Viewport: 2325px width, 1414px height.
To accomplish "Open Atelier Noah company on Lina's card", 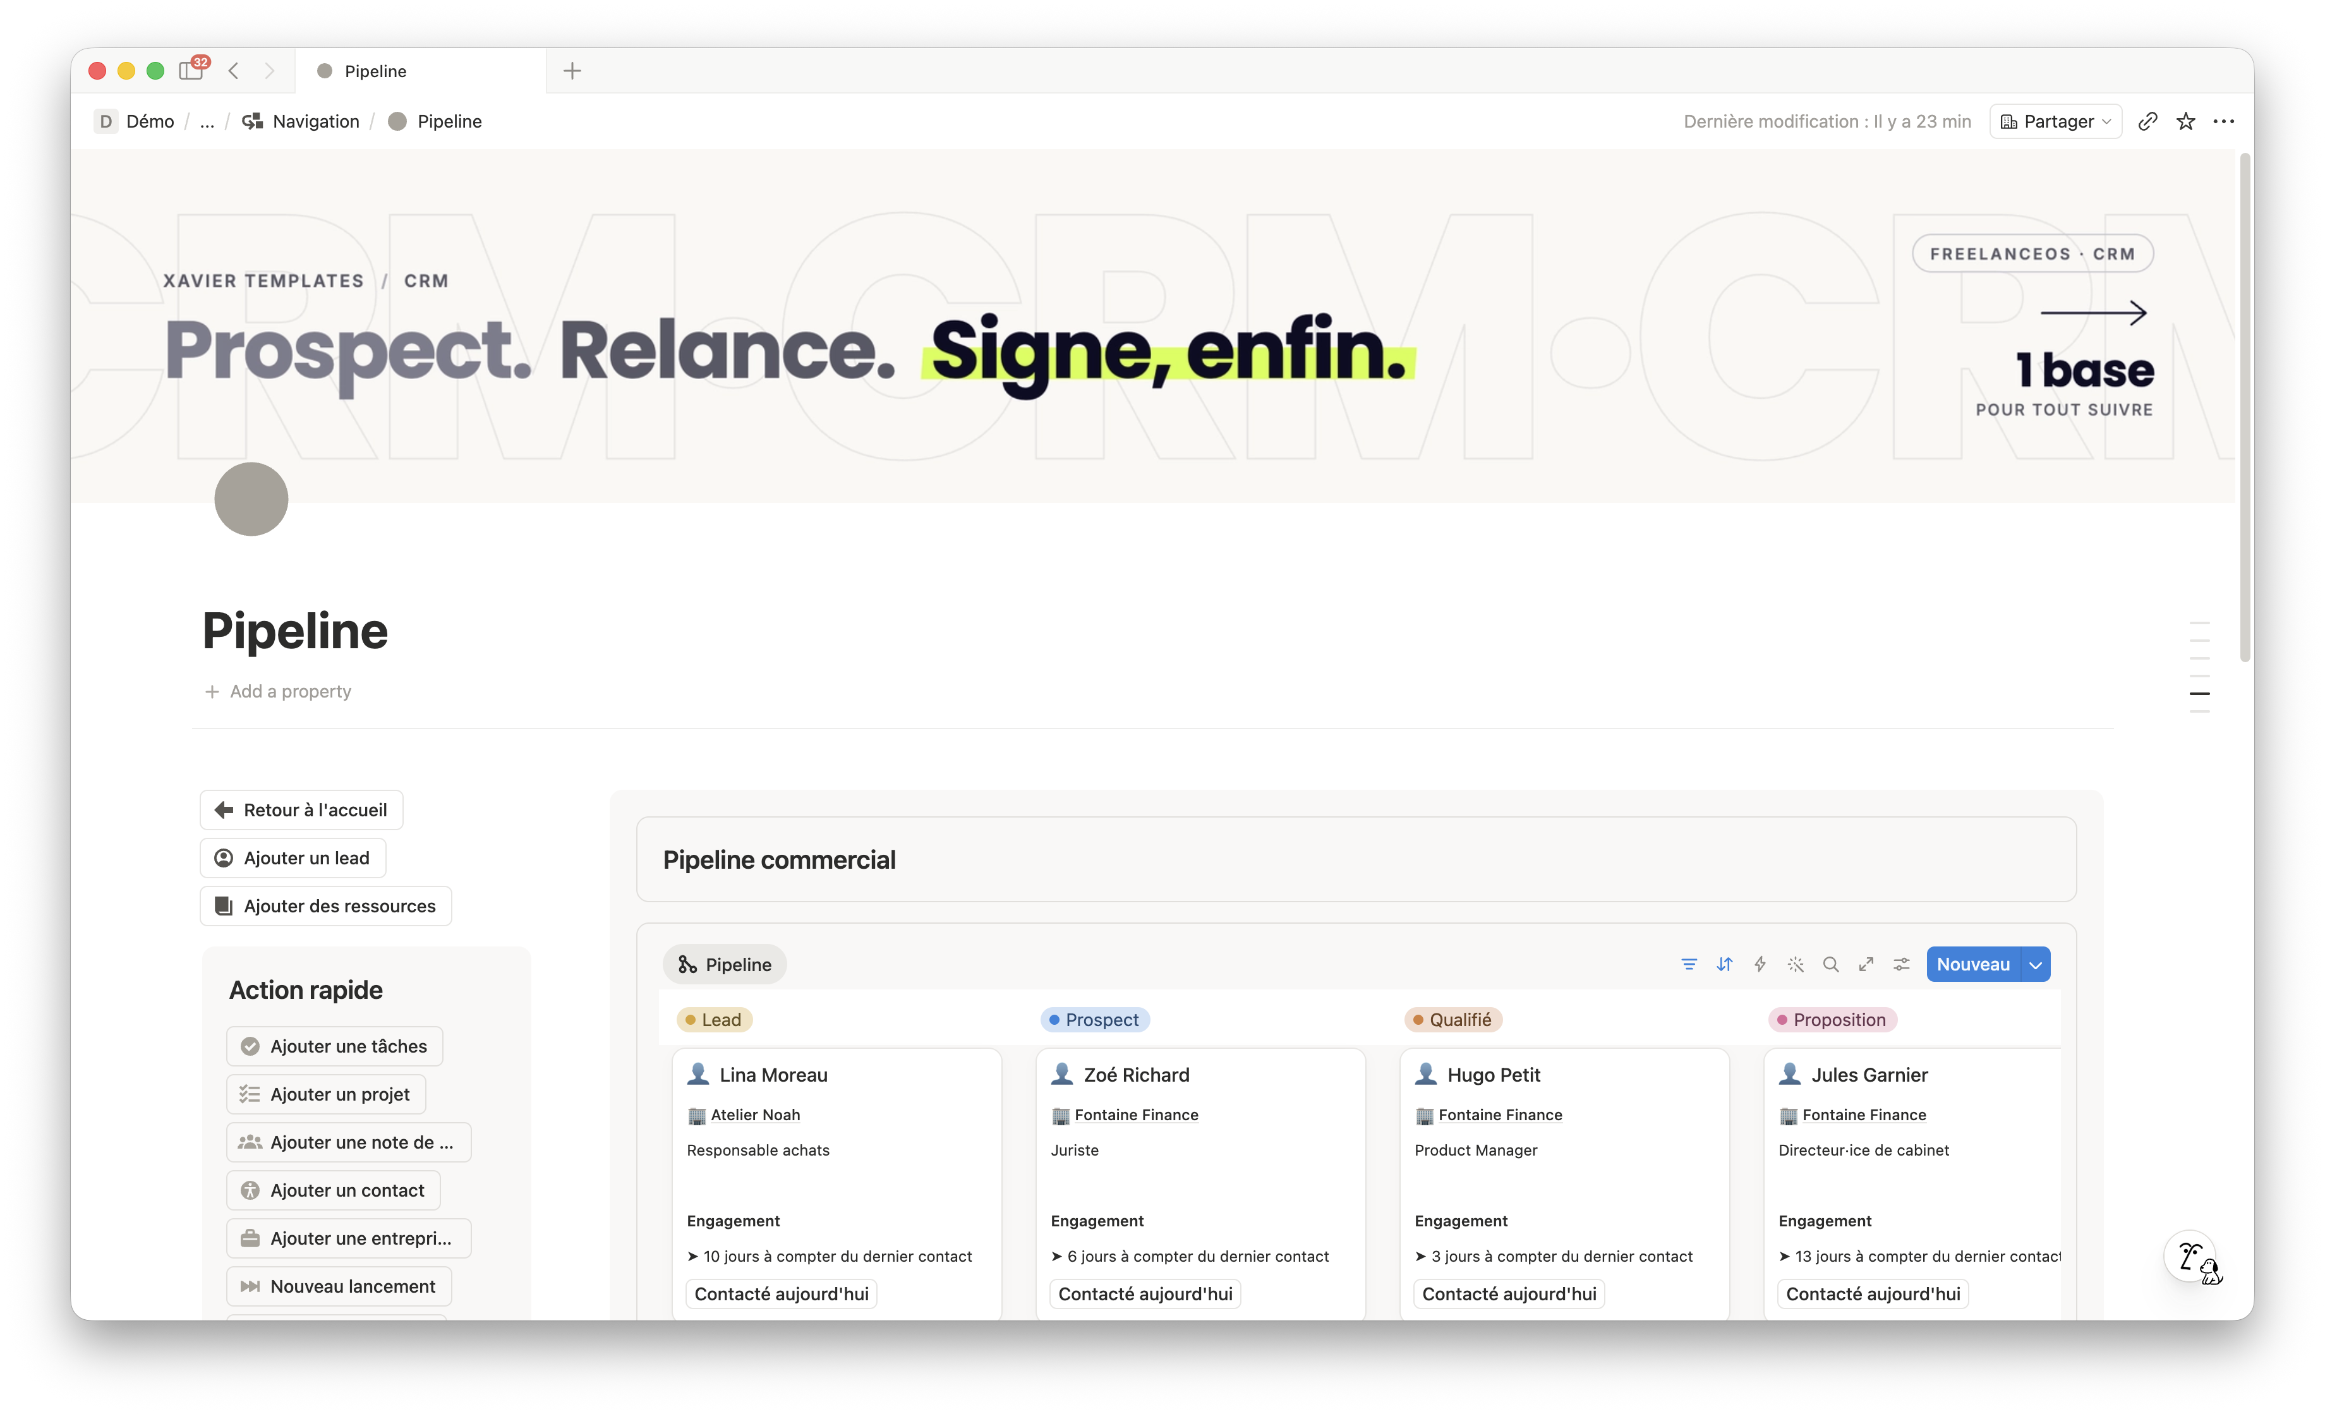I will tap(744, 1115).
